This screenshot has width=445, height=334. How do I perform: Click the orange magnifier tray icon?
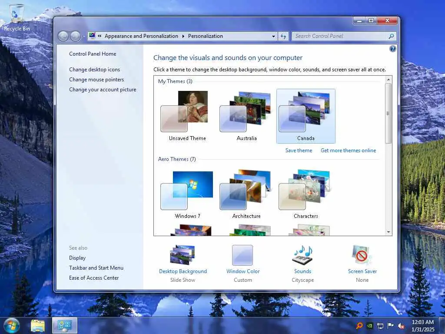pos(359,326)
